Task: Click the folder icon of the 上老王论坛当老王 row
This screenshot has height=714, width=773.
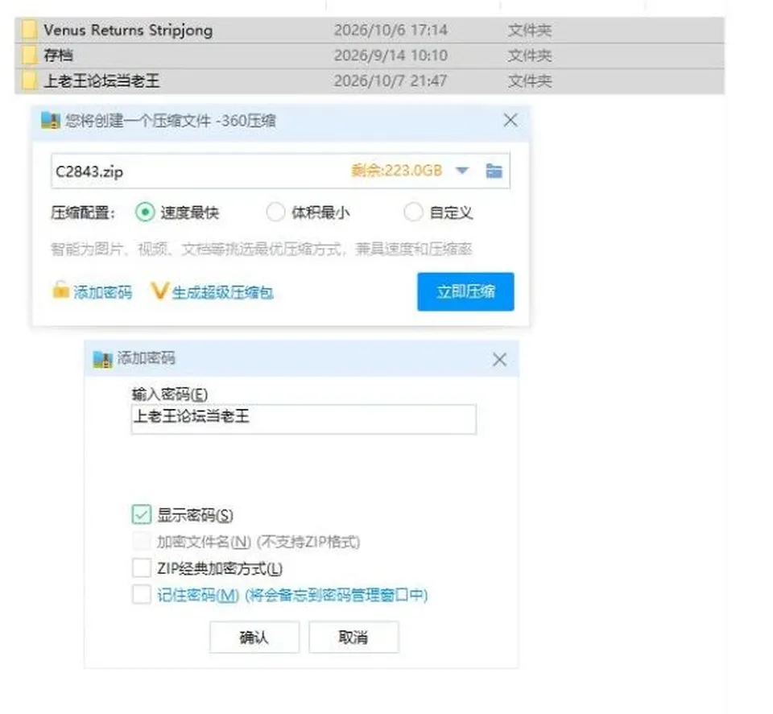Action: click(29, 80)
